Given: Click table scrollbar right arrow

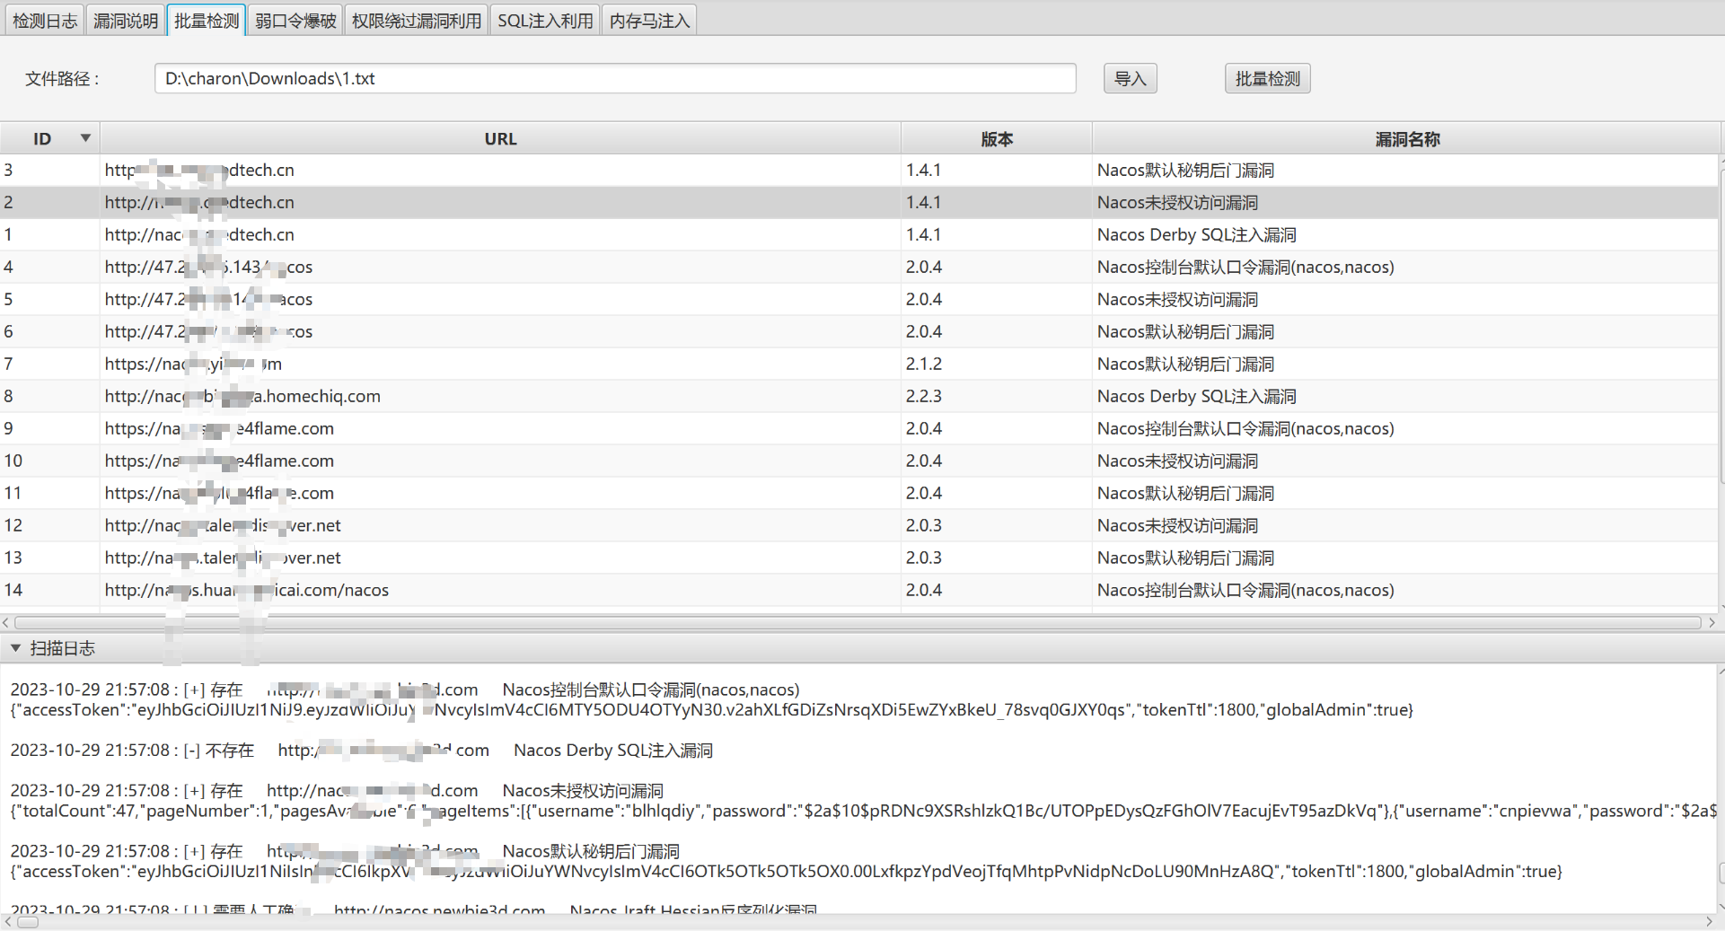Looking at the screenshot, I should coord(1712,622).
